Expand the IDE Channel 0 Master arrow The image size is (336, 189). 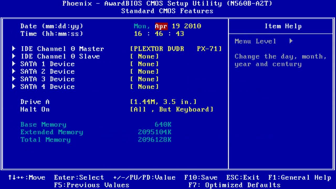(x=14, y=49)
